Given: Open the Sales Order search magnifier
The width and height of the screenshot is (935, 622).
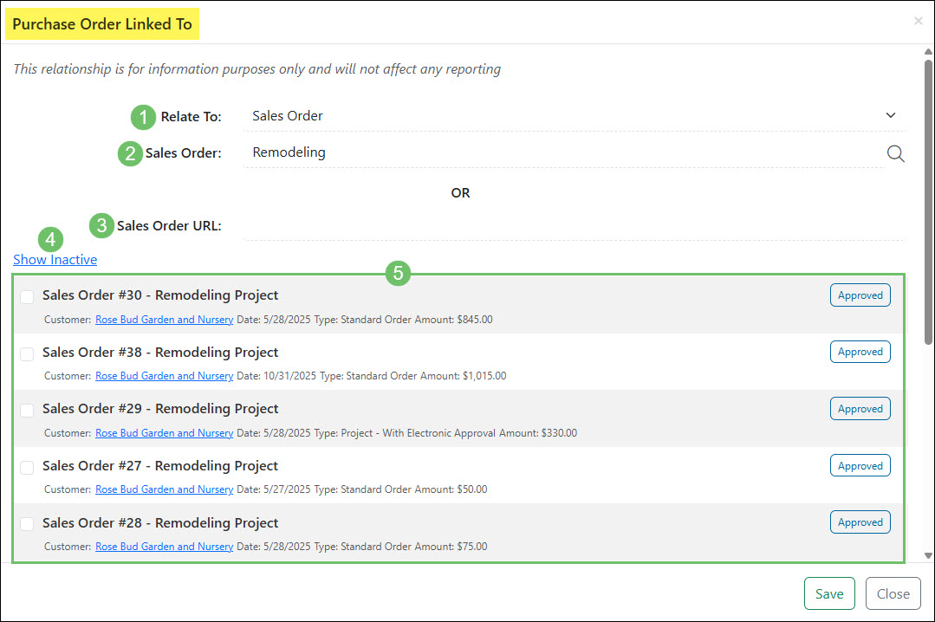Looking at the screenshot, I should [895, 153].
